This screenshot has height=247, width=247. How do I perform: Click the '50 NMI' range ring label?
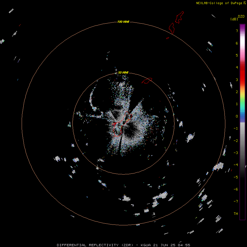coord(123,72)
